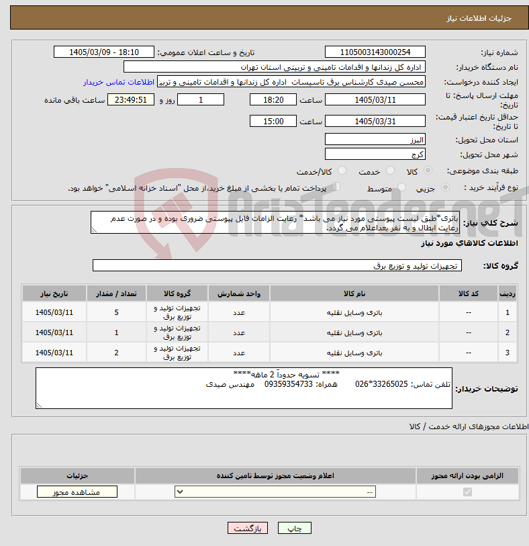Click the item name in row 2
Screen dimensions: 529x546
[x=354, y=332]
